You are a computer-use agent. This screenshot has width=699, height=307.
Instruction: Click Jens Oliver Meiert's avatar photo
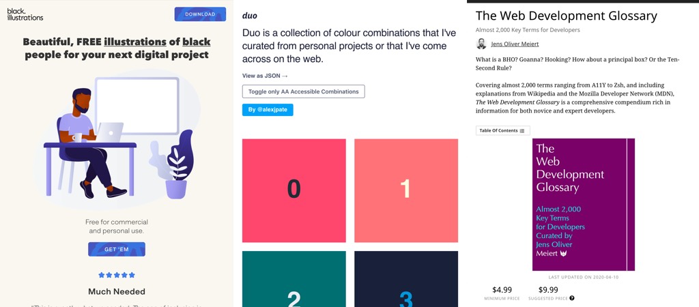pos(481,44)
